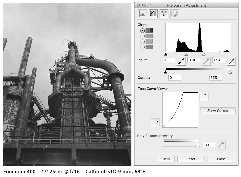Open Help for Histogram Adjustment

coord(166,159)
